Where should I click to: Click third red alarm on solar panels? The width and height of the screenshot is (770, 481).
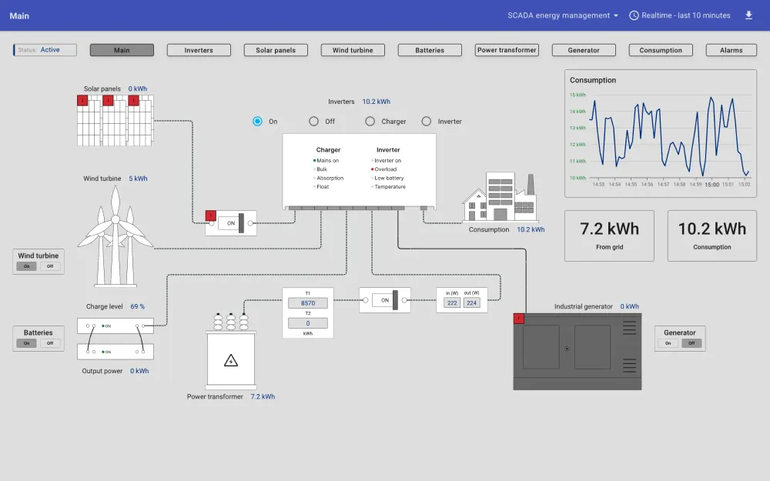pyautogui.click(x=133, y=100)
